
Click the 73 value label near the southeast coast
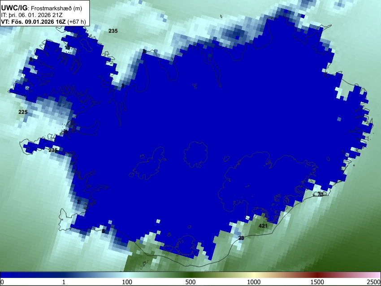(x=320, y=195)
